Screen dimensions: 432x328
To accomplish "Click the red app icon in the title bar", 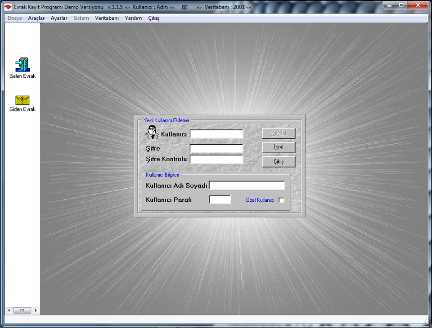I will [8, 7].
